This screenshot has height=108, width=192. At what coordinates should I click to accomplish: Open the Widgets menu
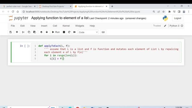[79, 26]
